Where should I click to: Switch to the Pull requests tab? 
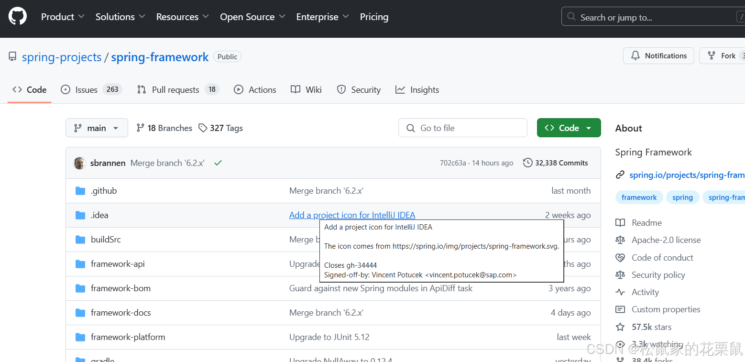[178, 90]
